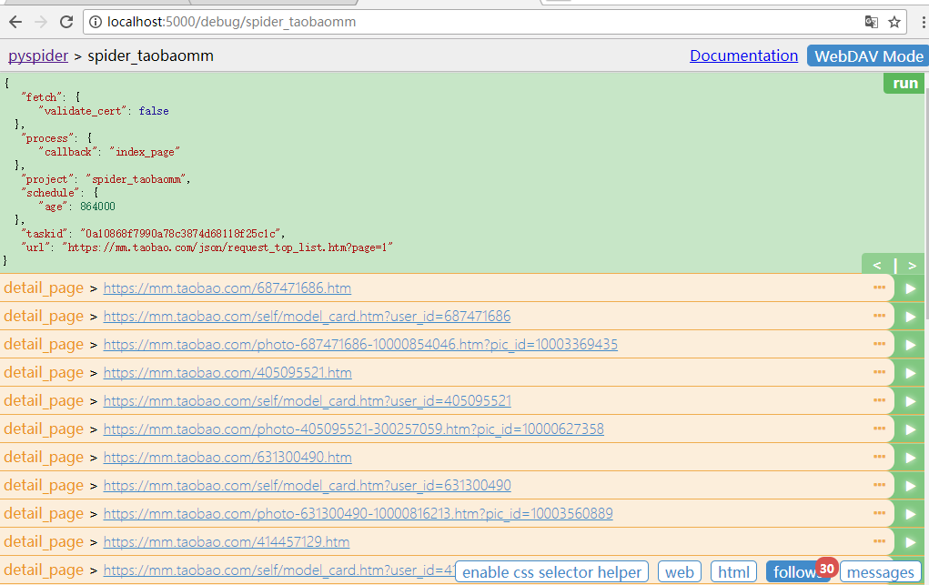Expand details for 414457129.htm row

[879, 540]
